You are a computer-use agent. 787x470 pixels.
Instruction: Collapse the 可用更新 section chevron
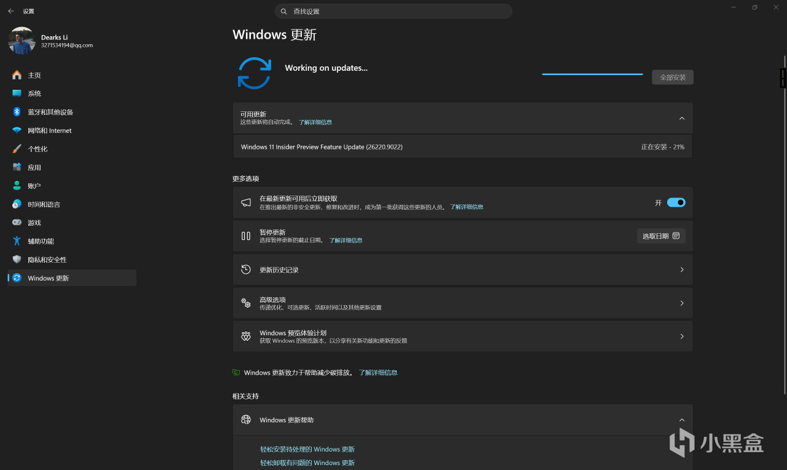click(682, 118)
